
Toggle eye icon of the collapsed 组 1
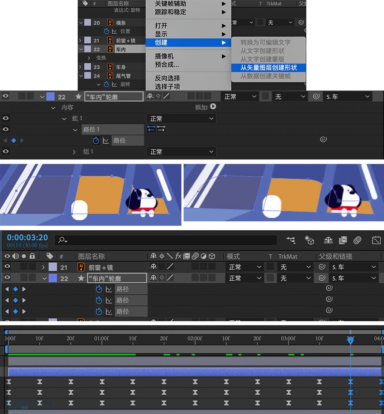coord(6,152)
